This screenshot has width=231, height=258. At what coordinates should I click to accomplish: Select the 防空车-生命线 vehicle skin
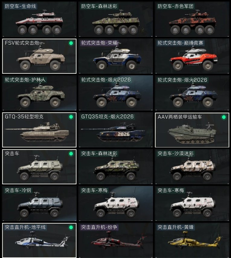coord(39,19)
